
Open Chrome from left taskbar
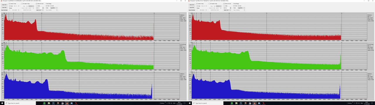58,103
